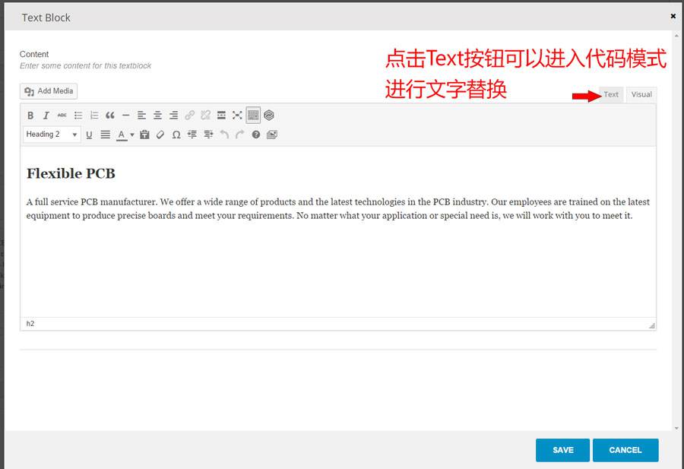Open keyboard shortcuts help icon
684x469 pixels.
[x=256, y=135]
